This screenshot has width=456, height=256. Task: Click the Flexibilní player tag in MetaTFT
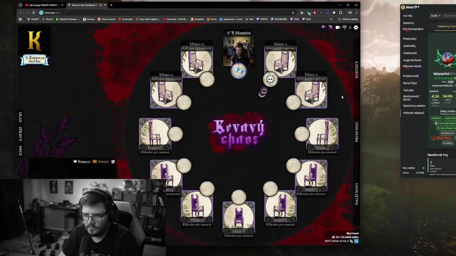click(436, 118)
